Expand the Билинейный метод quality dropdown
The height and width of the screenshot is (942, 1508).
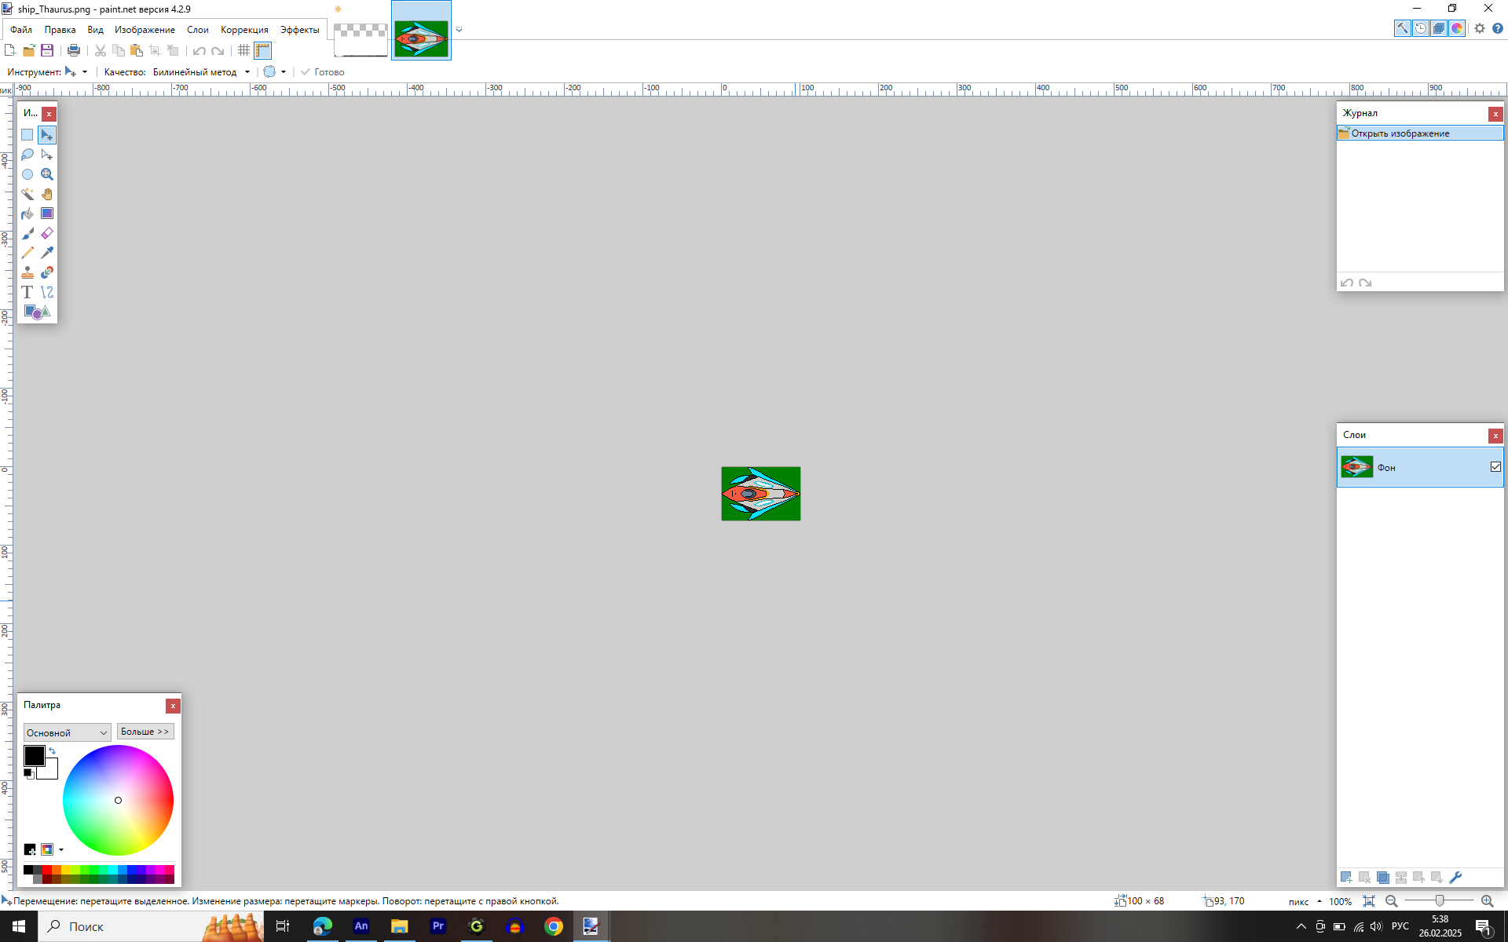(x=247, y=72)
